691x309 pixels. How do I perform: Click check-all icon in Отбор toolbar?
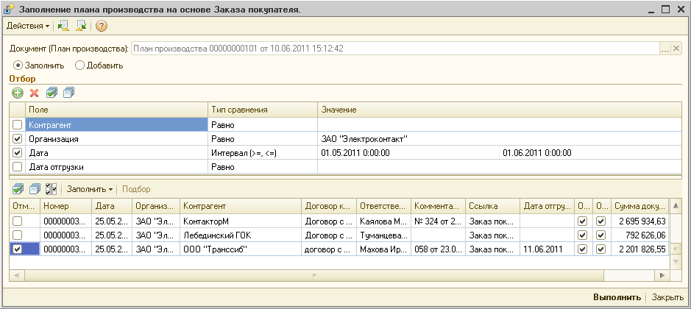point(52,93)
